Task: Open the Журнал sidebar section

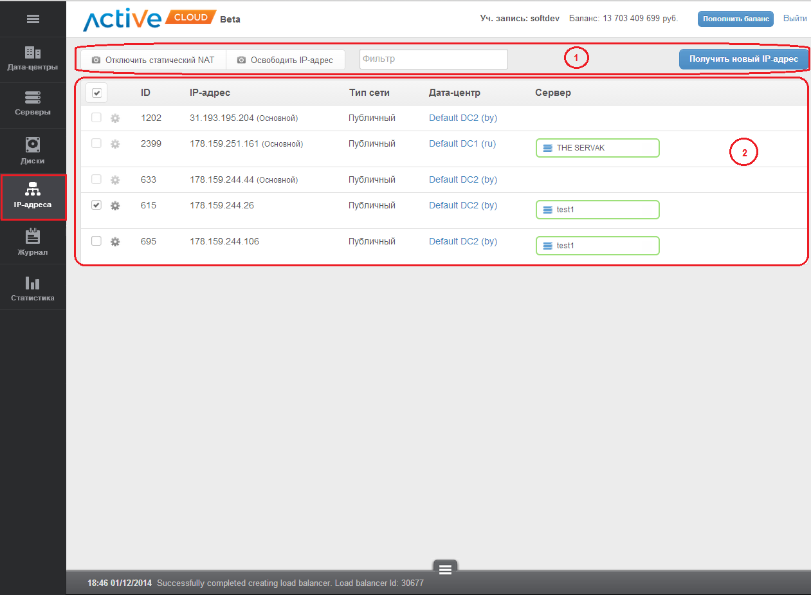Action: pos(33,243)
